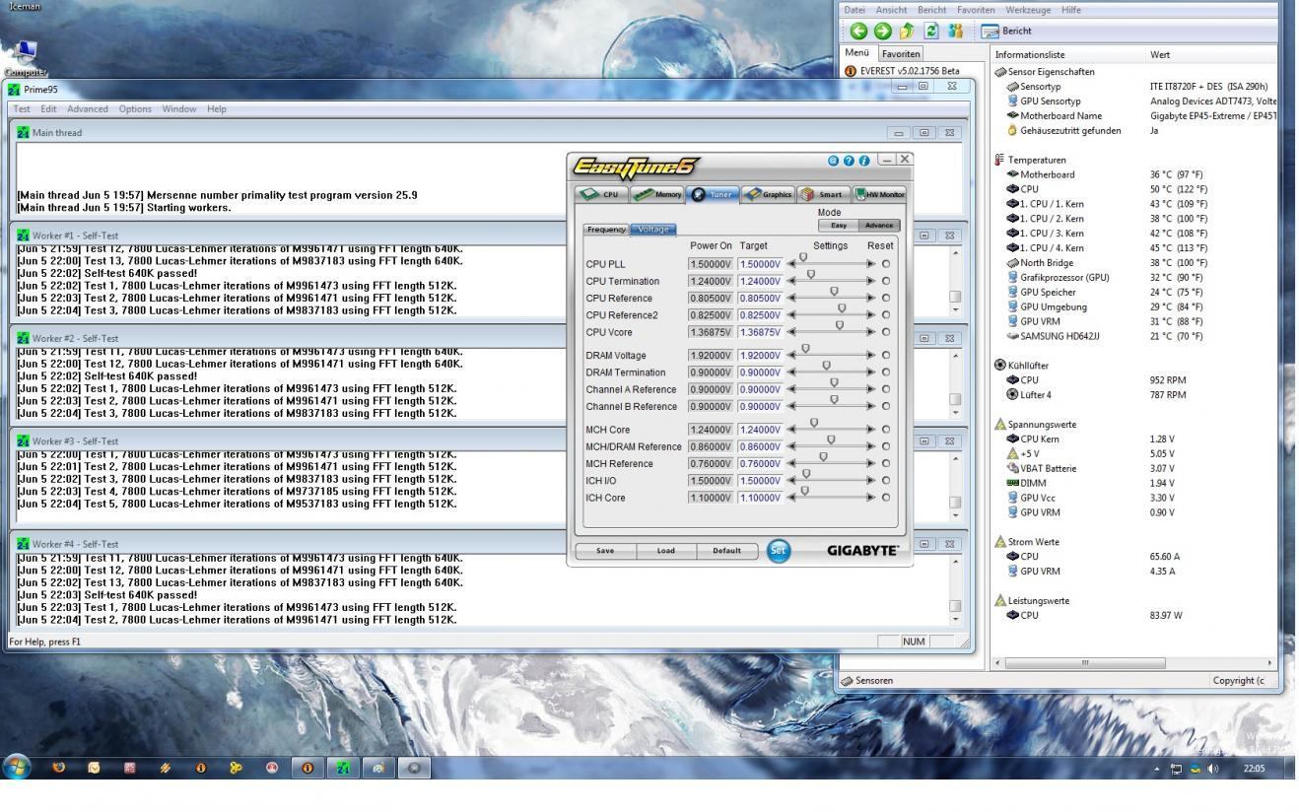1299x812 pixels.
Task: Select the CPU PLL reset radio button
Action: (886, 264)
